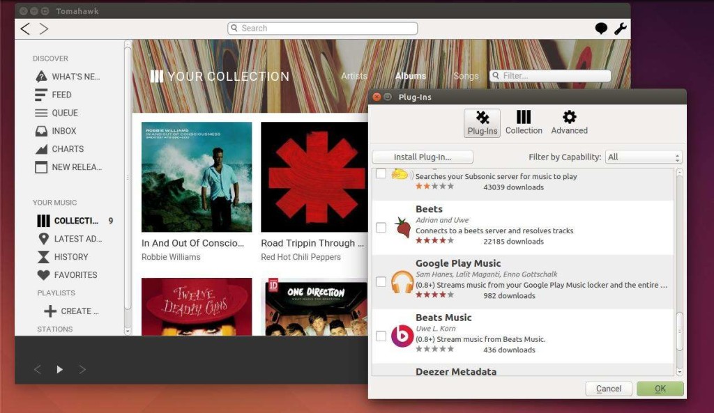Viewport: 714px width, 413px height.
Task: Open the Feed sidebar item
Action: [53, 95]
